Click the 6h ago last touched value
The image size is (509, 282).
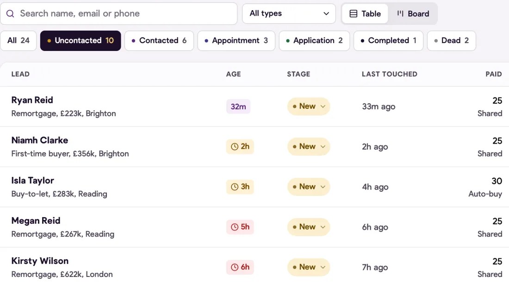click(375, 227)
